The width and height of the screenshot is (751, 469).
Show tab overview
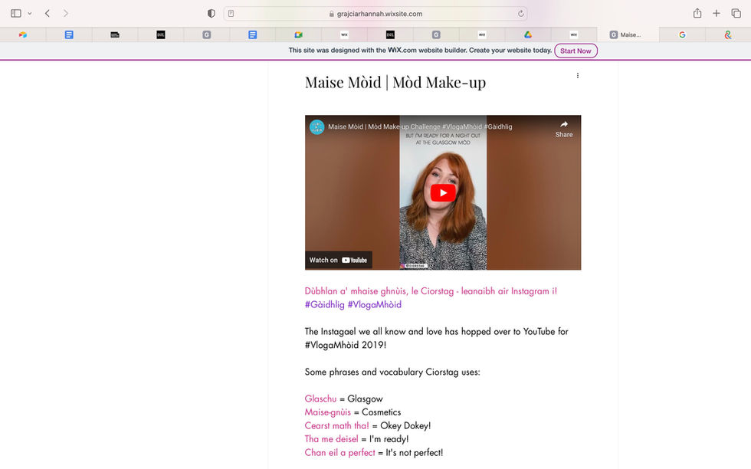736,14
